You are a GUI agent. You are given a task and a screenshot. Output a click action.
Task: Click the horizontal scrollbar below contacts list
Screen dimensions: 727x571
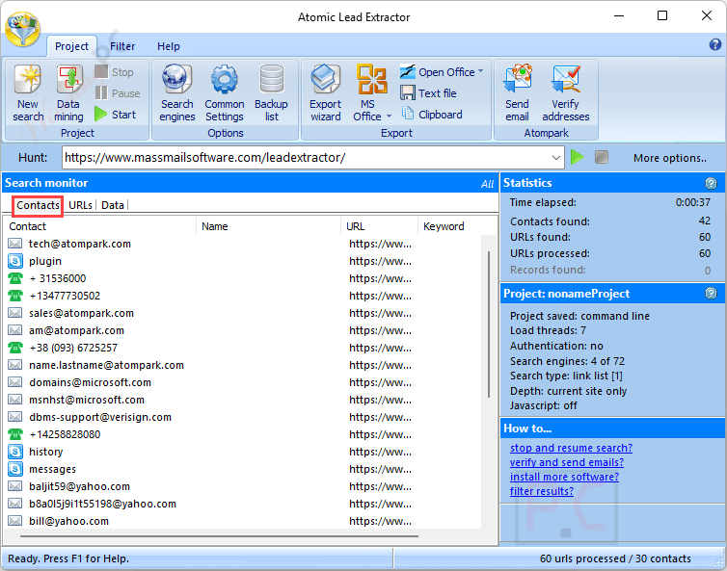[x=219, y=536]
